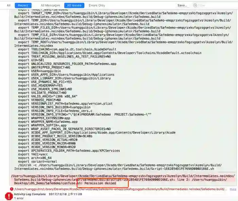Click the small red error icon by the path
The height and width of the screenshot is (201, 238).
(x=12, y=189)
